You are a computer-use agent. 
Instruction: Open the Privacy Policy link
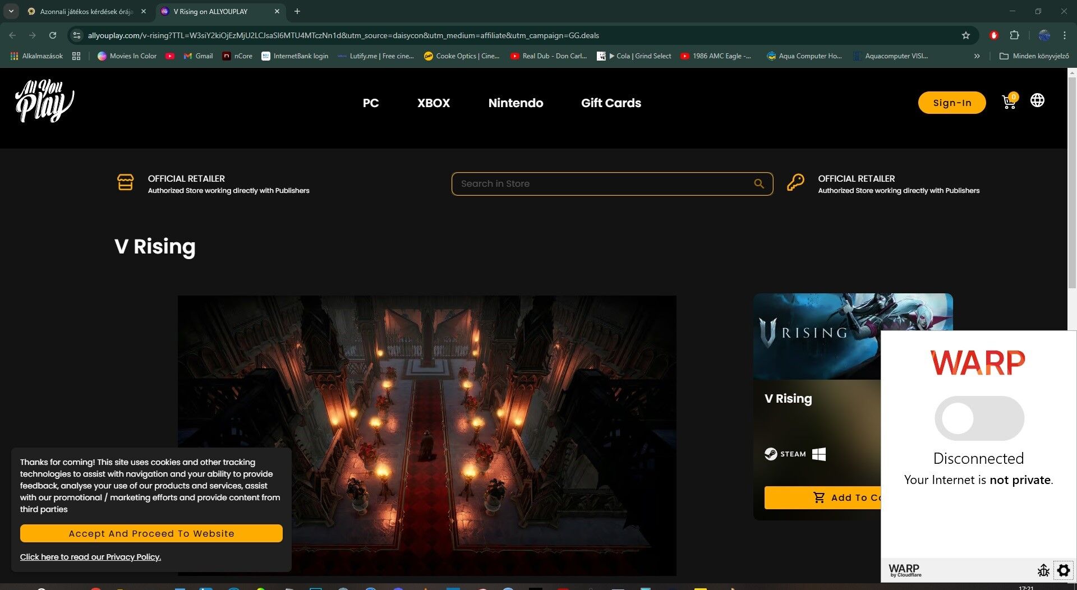[x=90, y=557]
